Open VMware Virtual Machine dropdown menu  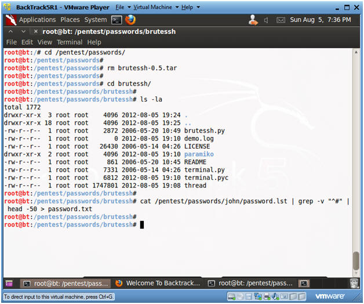[156, 8]
